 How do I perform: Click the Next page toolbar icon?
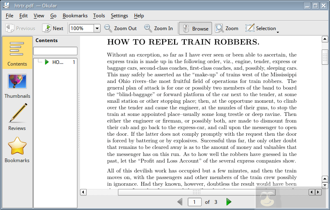[x=47, y=28]
